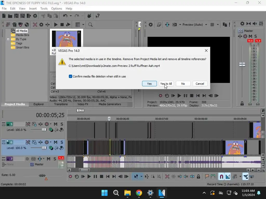266x199 pixels.
Task: Open the edit tool dropdown arrow
Action: click(x=141, y=177)
